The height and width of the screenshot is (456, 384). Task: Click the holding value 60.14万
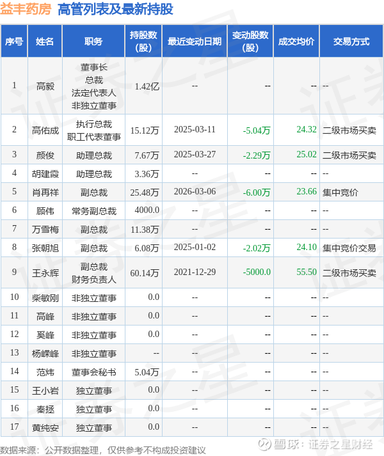click(145, 273)
